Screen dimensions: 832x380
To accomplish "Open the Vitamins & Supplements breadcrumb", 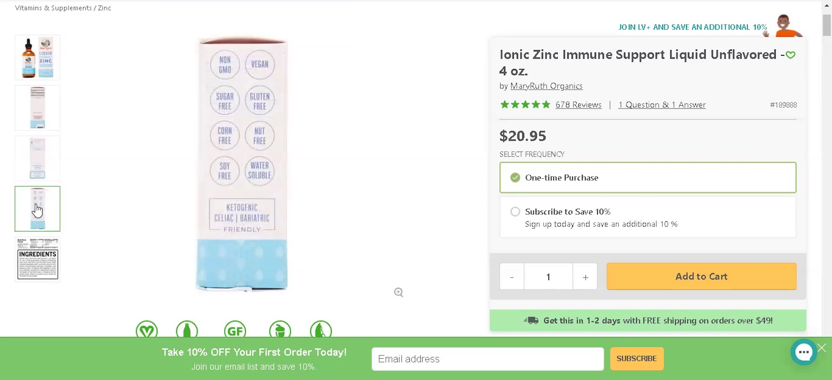I will [x=53, y=8].
